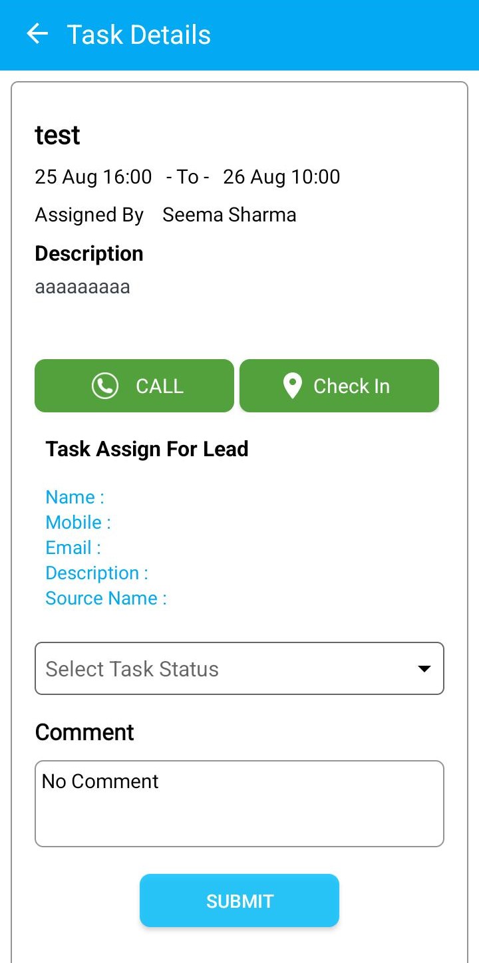The width and height of the screenshot is (479, 963).
Task: Click the dropdown arrow for task status
Action: (x=424, y=668)
